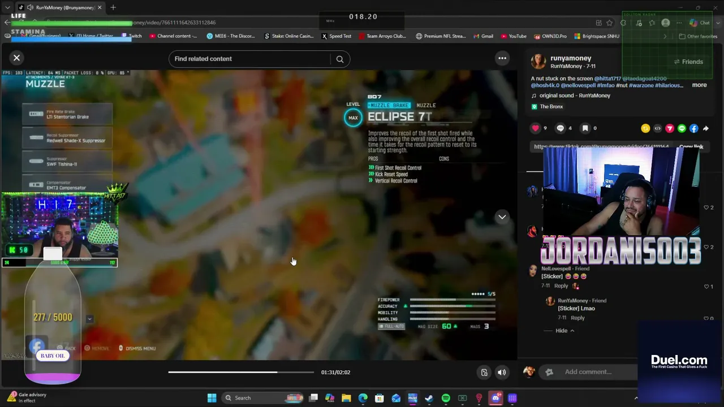Open the Gmail bookmark
The height and width of the screenshot is (407, 724).
[x=482, y=36]
